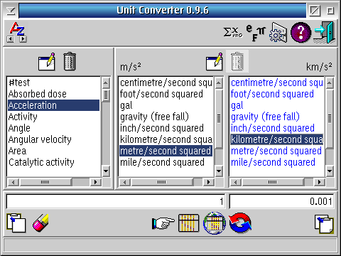The height and width of the screenshot is (256, 341).
Task: Open help purple question mark icon
Action: pyautogui.click(x=301, y=33)
